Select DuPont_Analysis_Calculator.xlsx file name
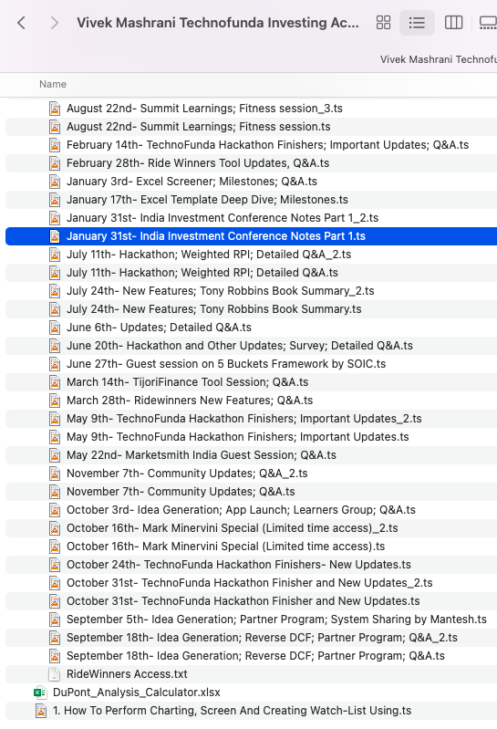This screenshot has width=497, height=729. pyautogui.click(x=137, y=693)
